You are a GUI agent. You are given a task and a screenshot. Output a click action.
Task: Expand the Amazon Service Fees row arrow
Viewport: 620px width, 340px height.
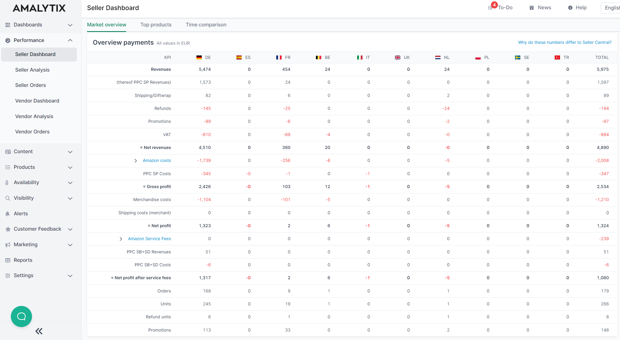pyautogui.click(x=121, y=239)
